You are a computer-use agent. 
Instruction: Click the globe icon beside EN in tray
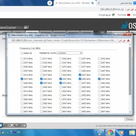(x=15, y=132)
